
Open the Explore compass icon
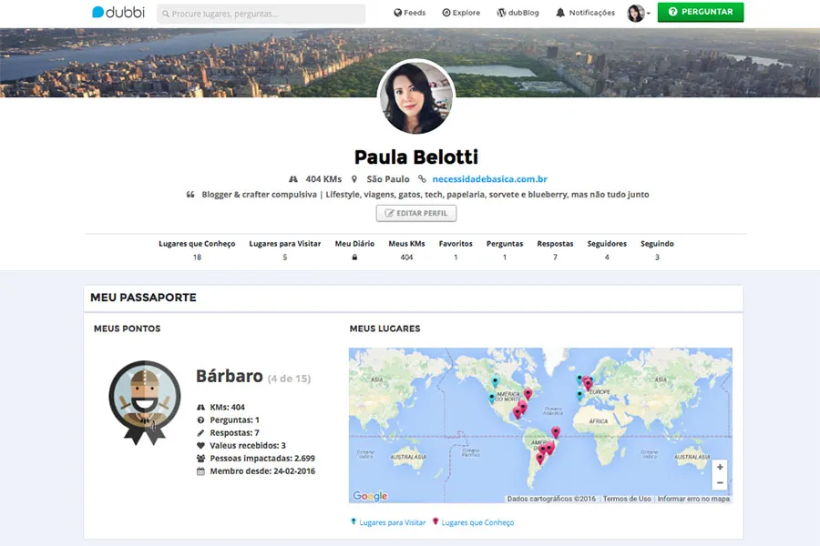pyautogui.click(x=446, y=13)
